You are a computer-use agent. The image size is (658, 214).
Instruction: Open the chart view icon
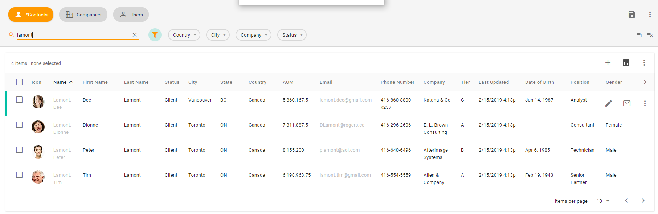pos(626,63)
